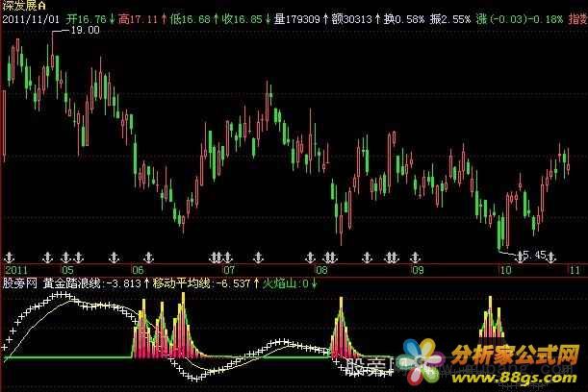Click the anchor marker left of the 5.45 label
588x392 pixels.
click(520, 257)
